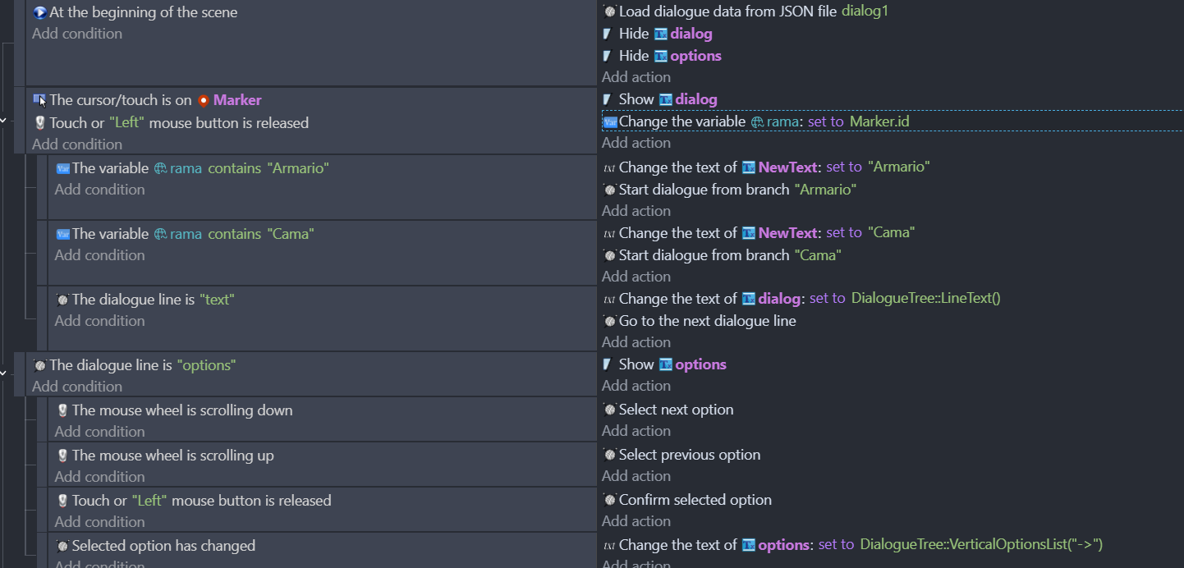Click the show icon beside 'Show dialog'
1184x568 pixels.
(x=608, y=99)
